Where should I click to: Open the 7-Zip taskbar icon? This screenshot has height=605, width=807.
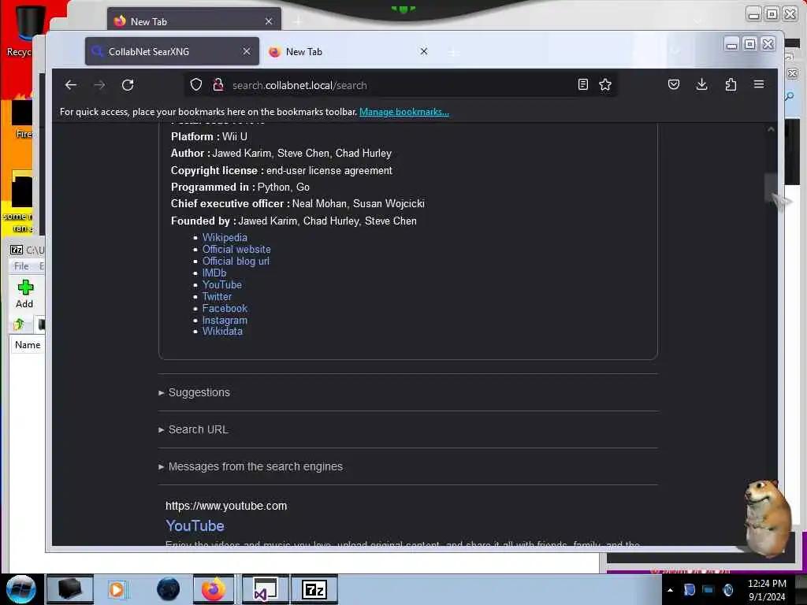pos(314,589)
